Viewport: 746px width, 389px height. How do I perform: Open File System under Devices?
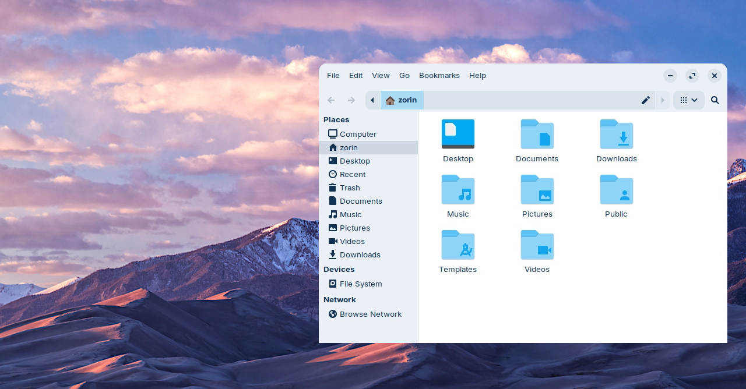(361, 284)
